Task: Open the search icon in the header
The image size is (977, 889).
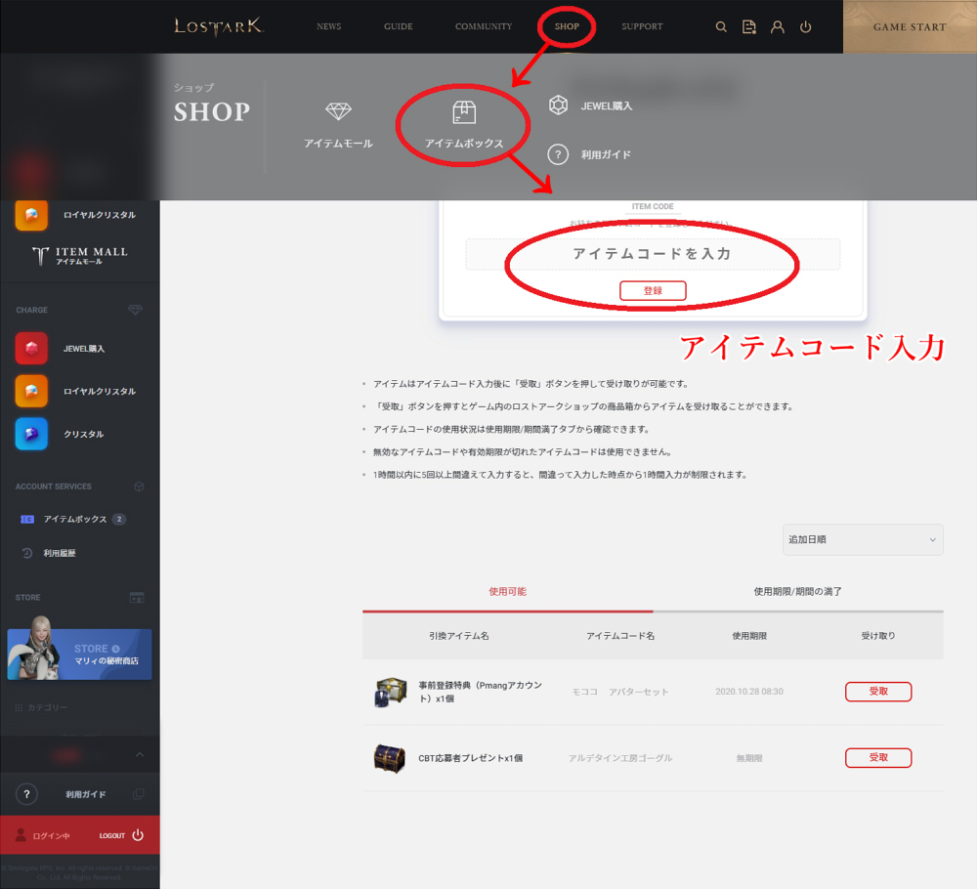Action: (721, 26)
